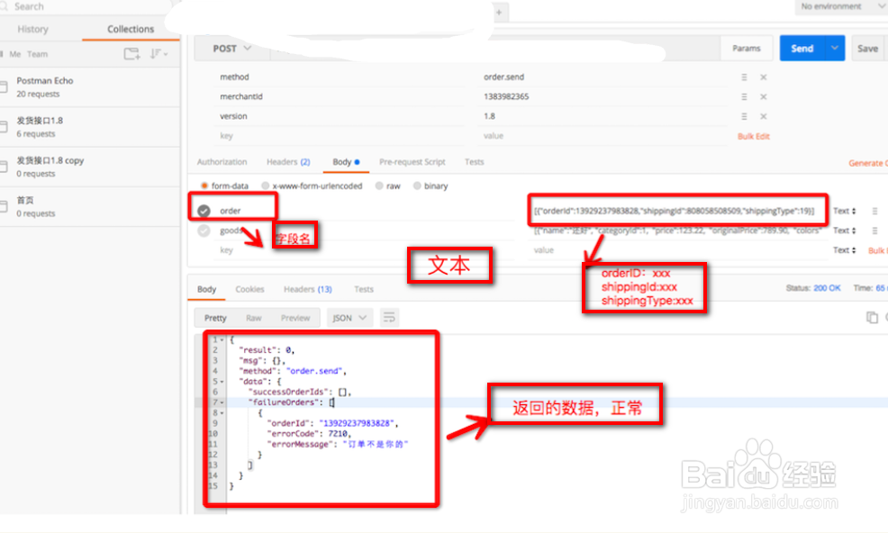This screenshot has width=888, height=533.
Task: Change the order row Text type dropdown
Action: 845,211
